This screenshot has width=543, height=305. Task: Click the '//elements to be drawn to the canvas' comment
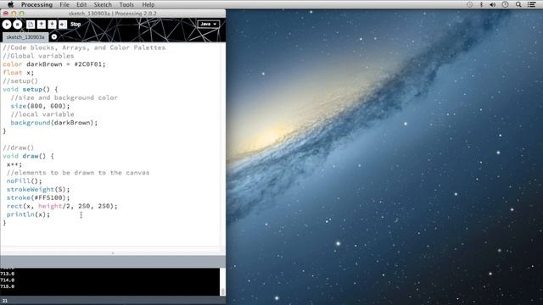pyautogui.click(x=78, y=173)
